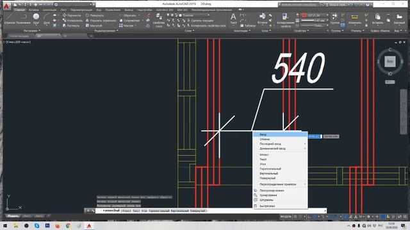Choose Мтекст in the context menu

tap(280, 155)
